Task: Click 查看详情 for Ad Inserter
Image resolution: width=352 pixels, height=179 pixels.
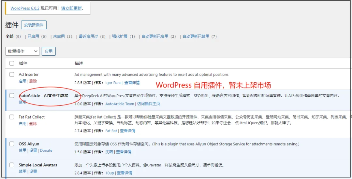Action: click(x=132, y=83)
